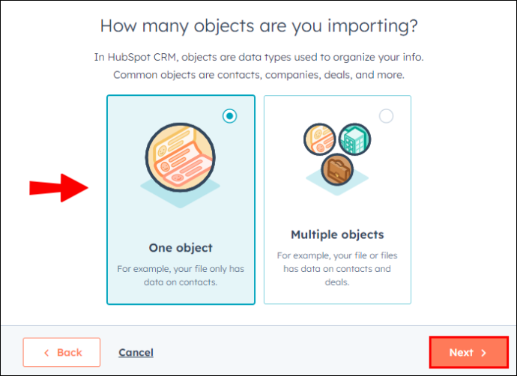Click the HubSpot CRM objects explanation text
The height and width of the screenshot is (376, 517).
point(258,66)
